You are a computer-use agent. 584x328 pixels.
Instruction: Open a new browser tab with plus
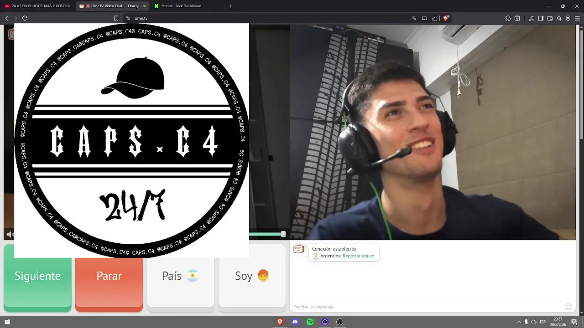(230, 6)
